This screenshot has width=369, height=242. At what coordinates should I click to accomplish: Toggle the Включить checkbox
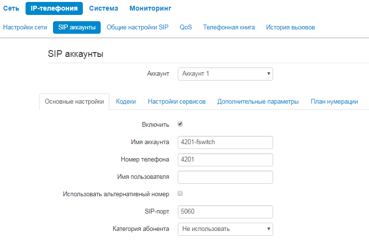coord(180,124)
